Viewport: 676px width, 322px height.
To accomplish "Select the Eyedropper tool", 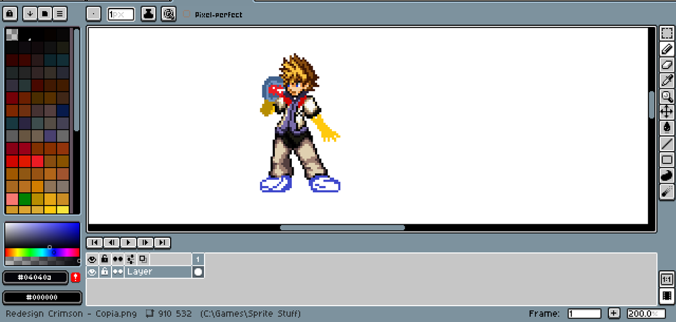I will 667,80.
